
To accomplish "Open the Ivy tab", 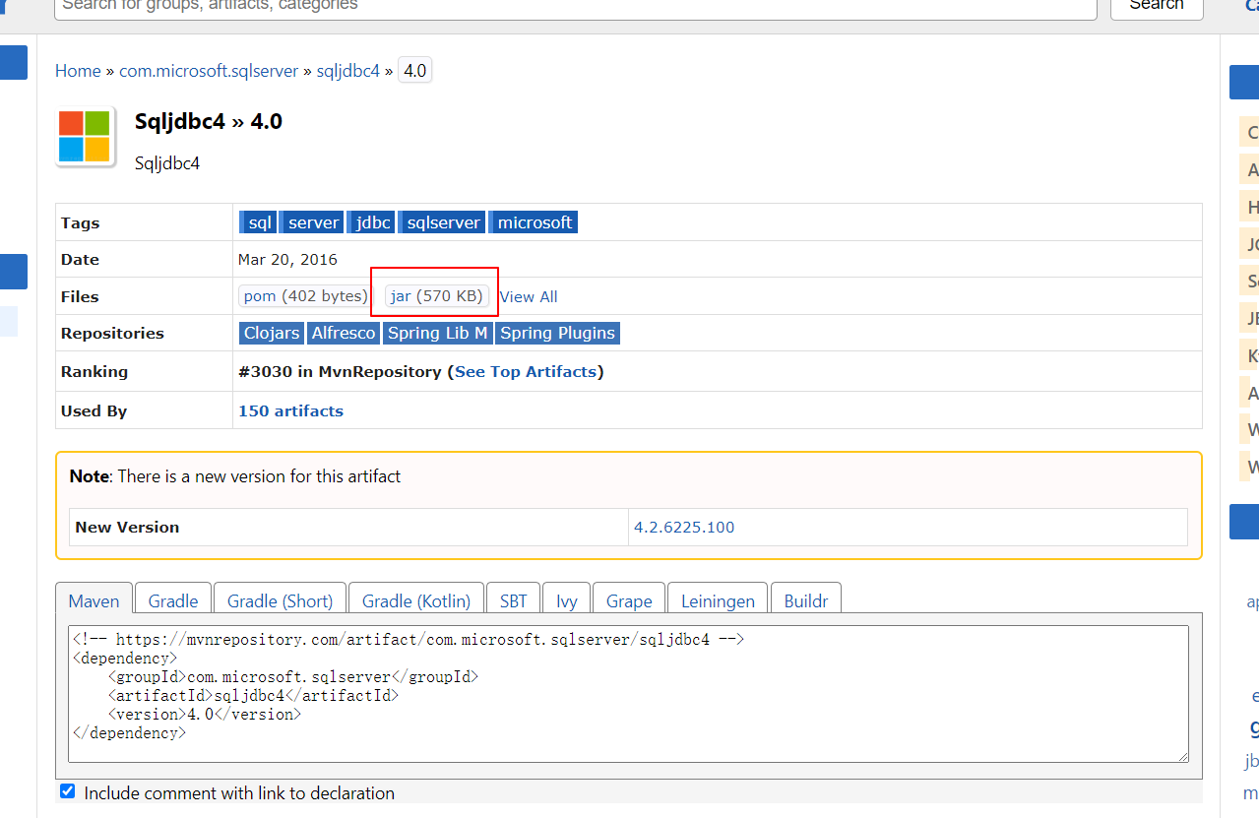I will click(x=567, y=600).
